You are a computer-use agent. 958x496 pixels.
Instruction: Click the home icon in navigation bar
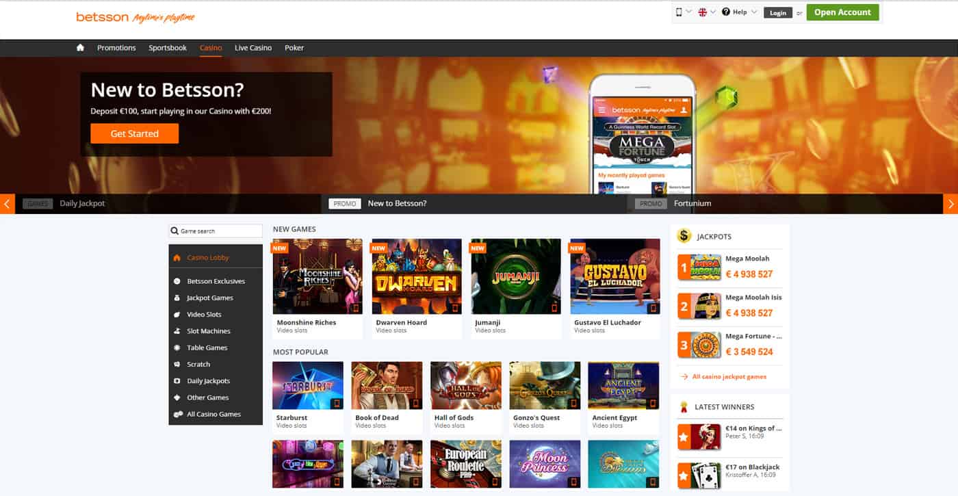[80, 48]
